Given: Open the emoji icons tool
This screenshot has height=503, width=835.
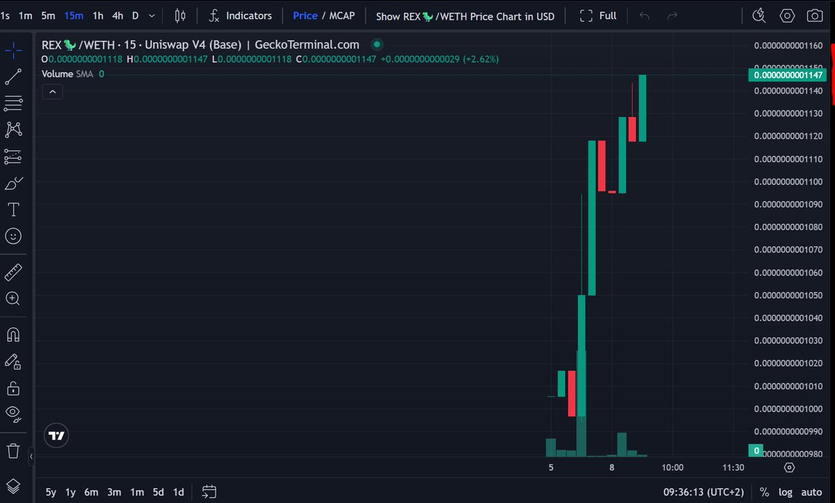Looking at the screenshot, I should click(13, 237).
